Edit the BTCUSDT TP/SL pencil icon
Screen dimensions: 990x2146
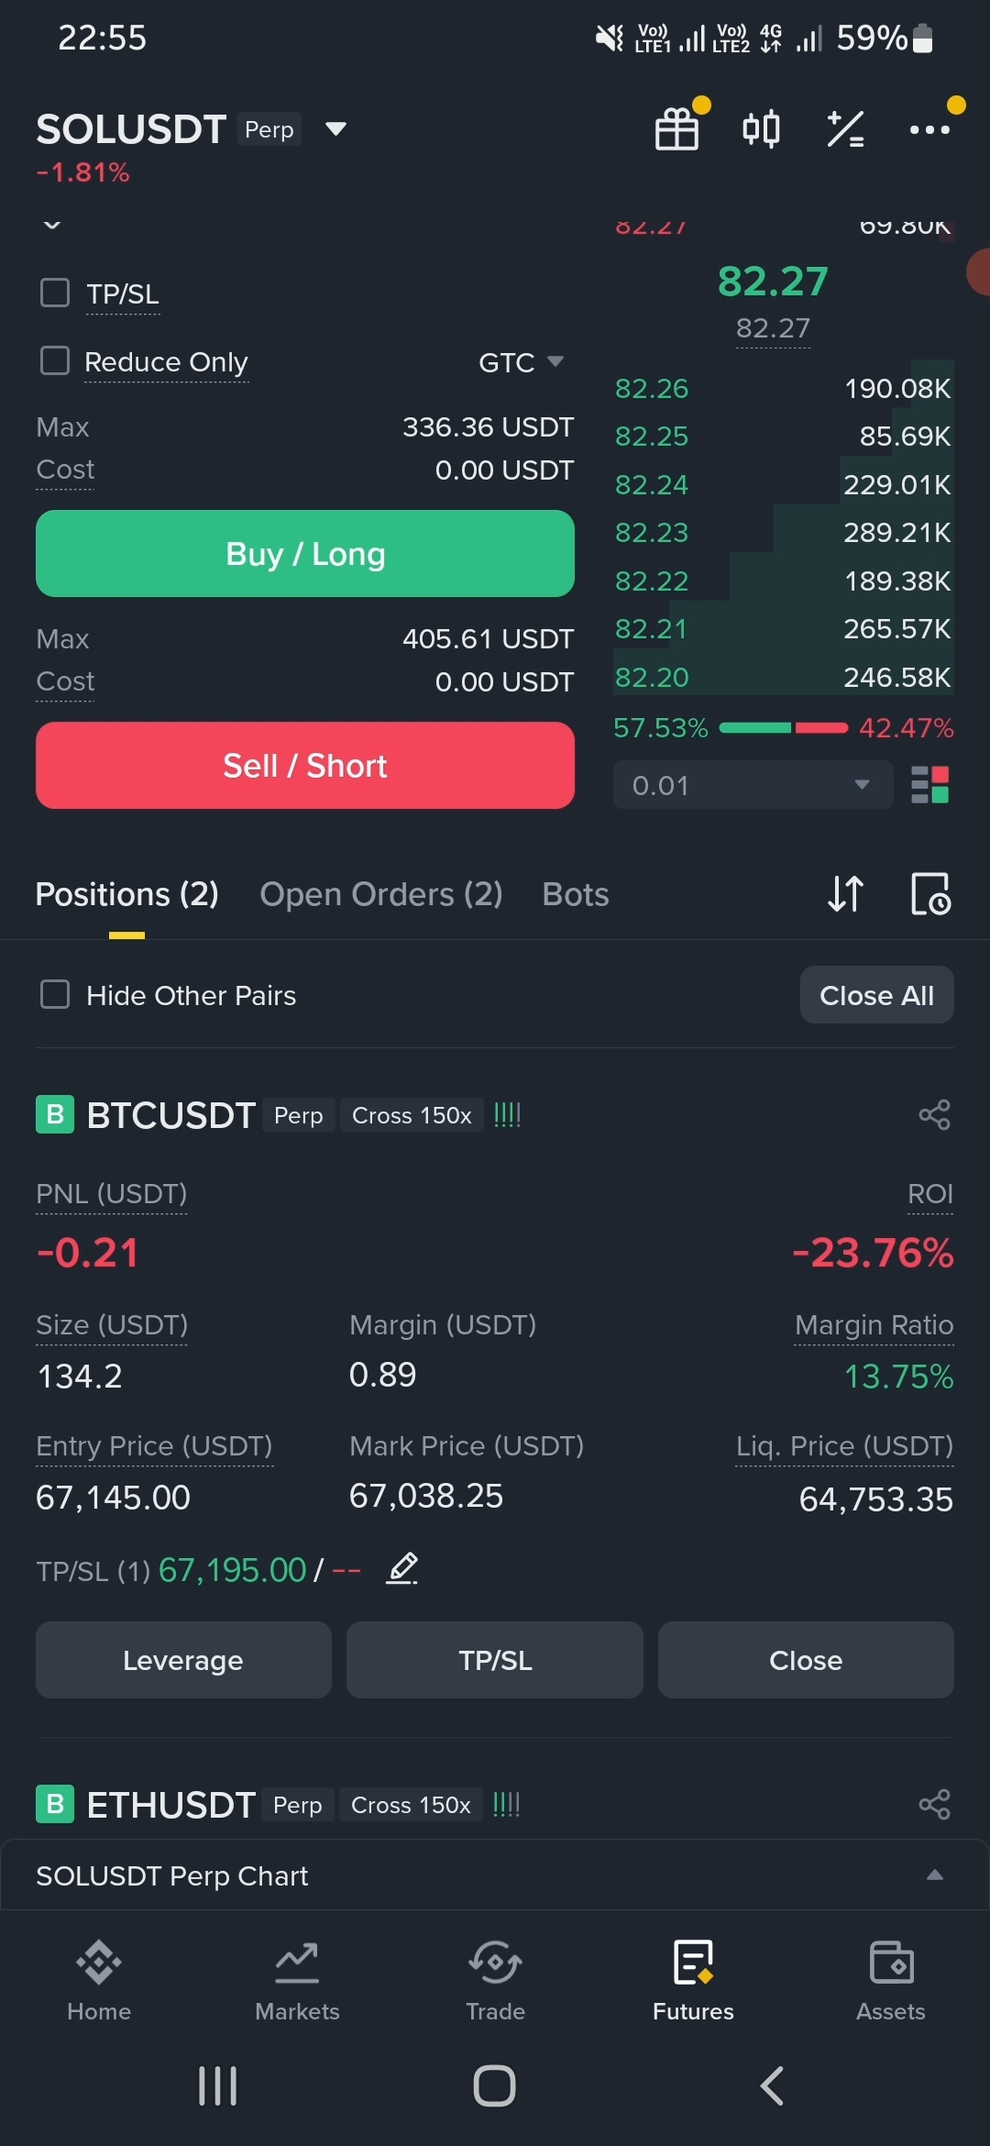pyautogui.click(x=402, y=1568)
